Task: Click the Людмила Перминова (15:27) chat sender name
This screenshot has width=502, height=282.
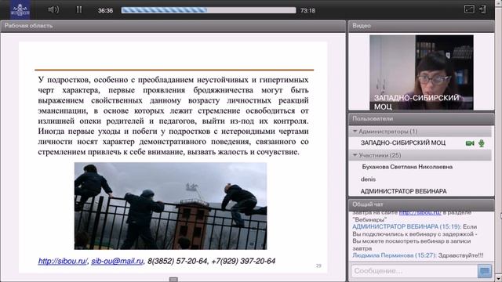Action: pos(395,255)
